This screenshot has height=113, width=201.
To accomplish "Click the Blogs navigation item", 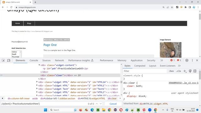I will 29,24.
